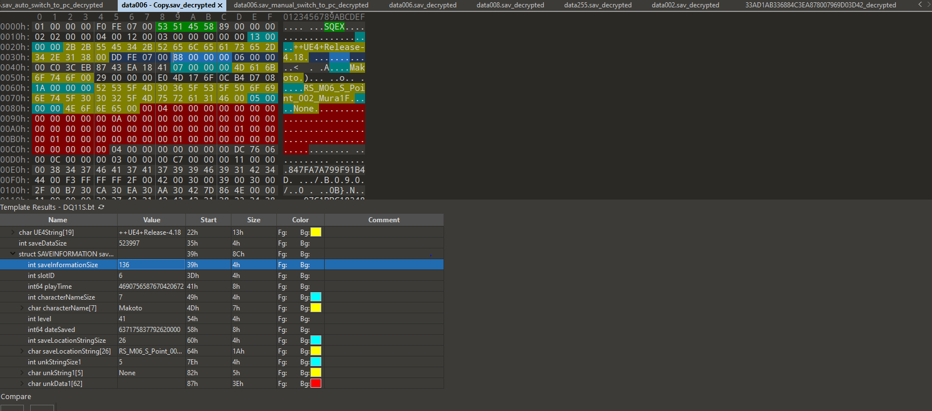Click the Start column header
The image size is (932, 411).
click(208, 220)
